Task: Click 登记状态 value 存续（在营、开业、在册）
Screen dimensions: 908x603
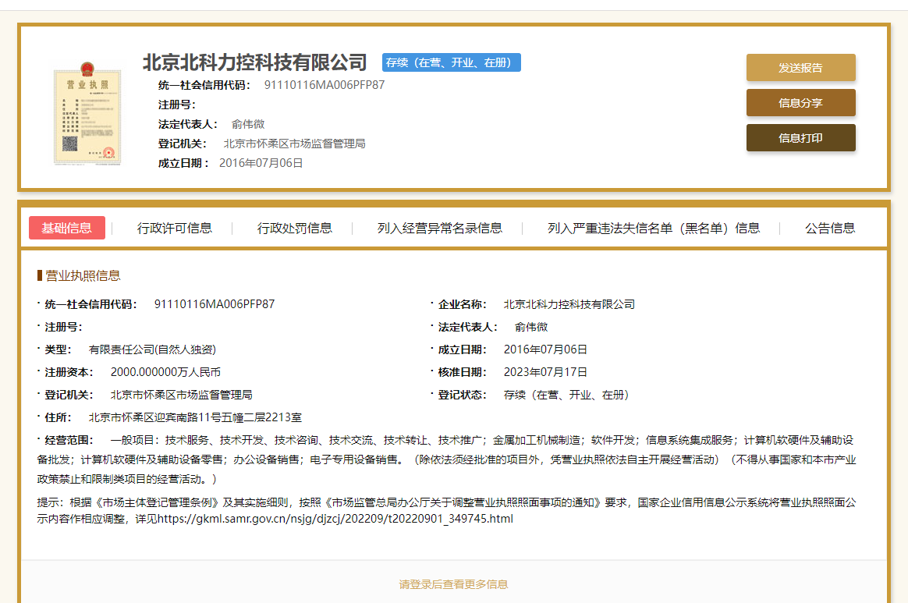Action: (x=566, y=395)
